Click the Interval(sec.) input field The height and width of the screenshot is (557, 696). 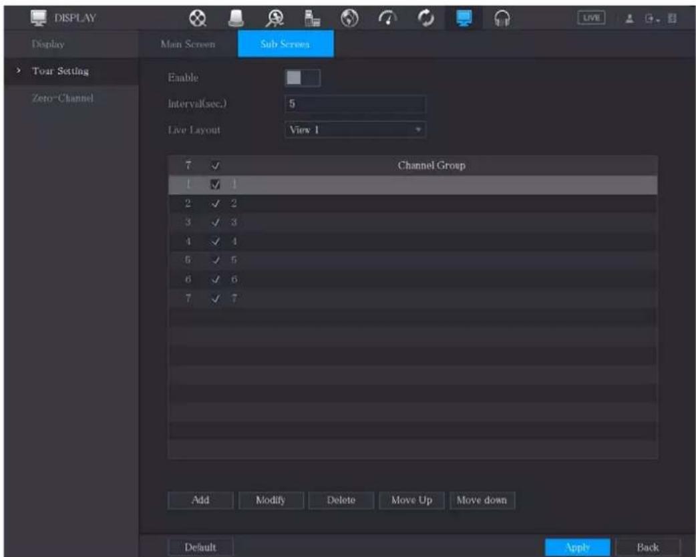pos(355,104)
